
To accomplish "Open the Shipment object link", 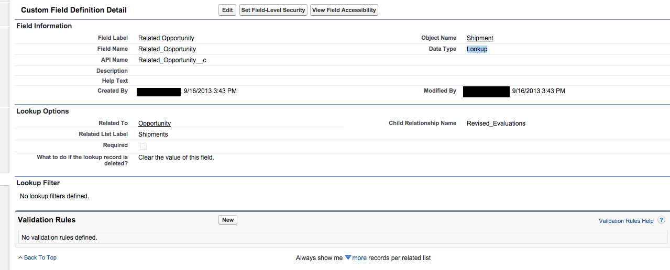I will pyautogui.click(x=480, y=38).
